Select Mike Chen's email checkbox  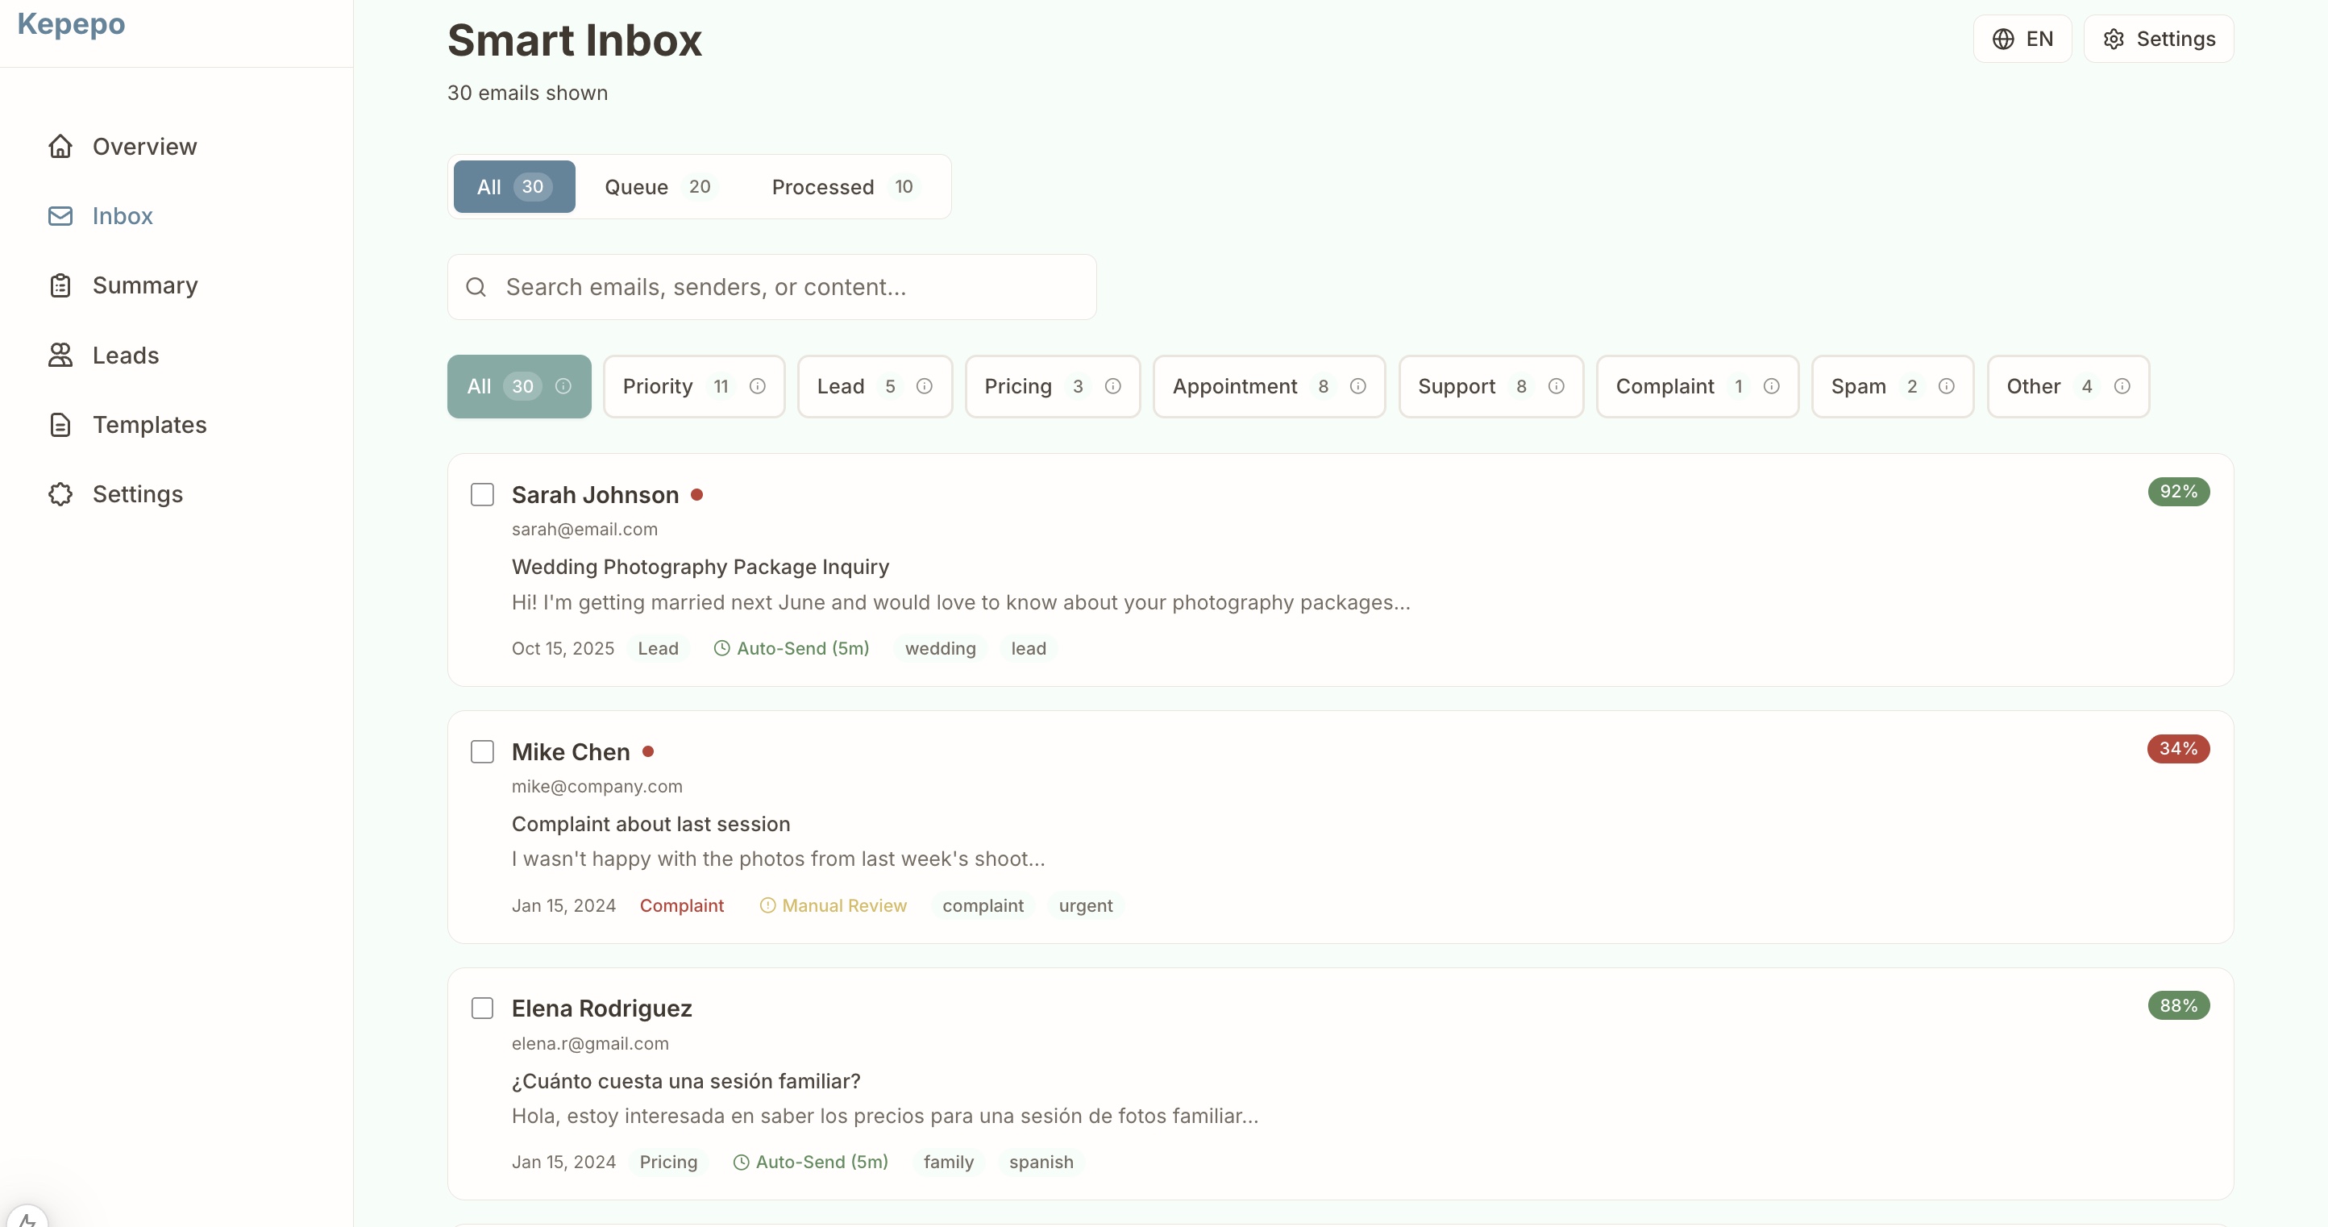tap(482, 751)
